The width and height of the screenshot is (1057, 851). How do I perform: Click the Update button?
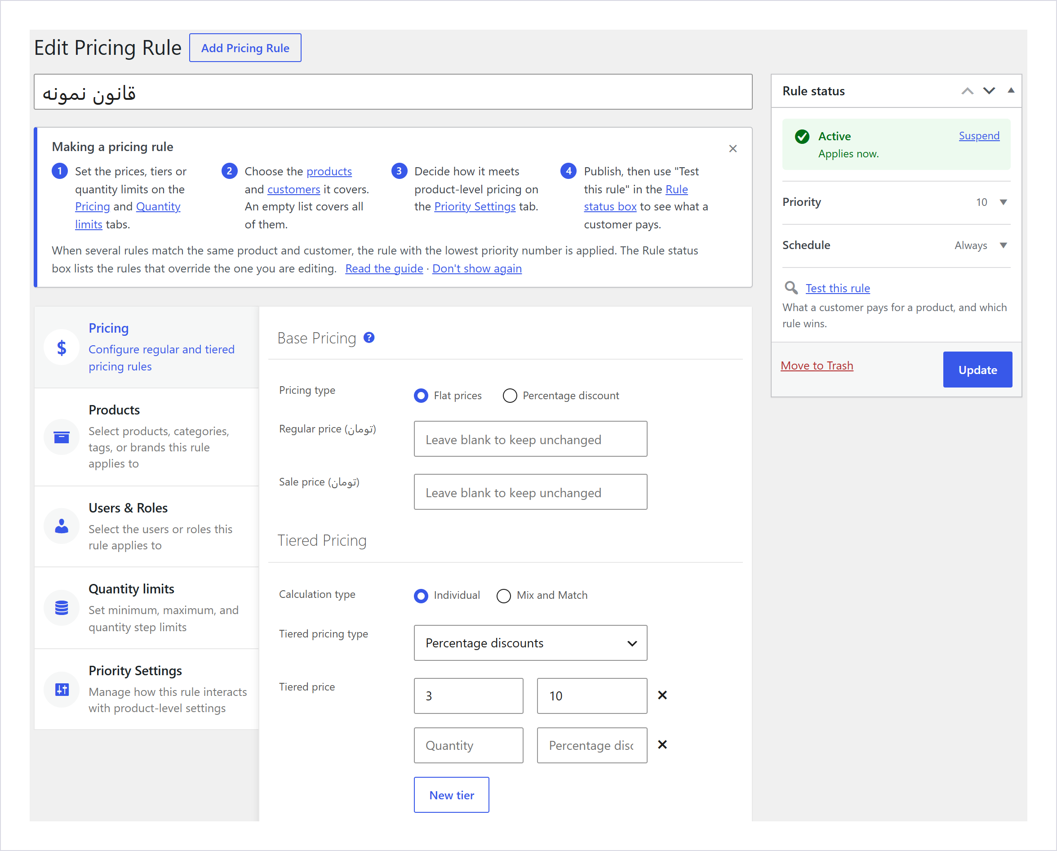point(977,370)
